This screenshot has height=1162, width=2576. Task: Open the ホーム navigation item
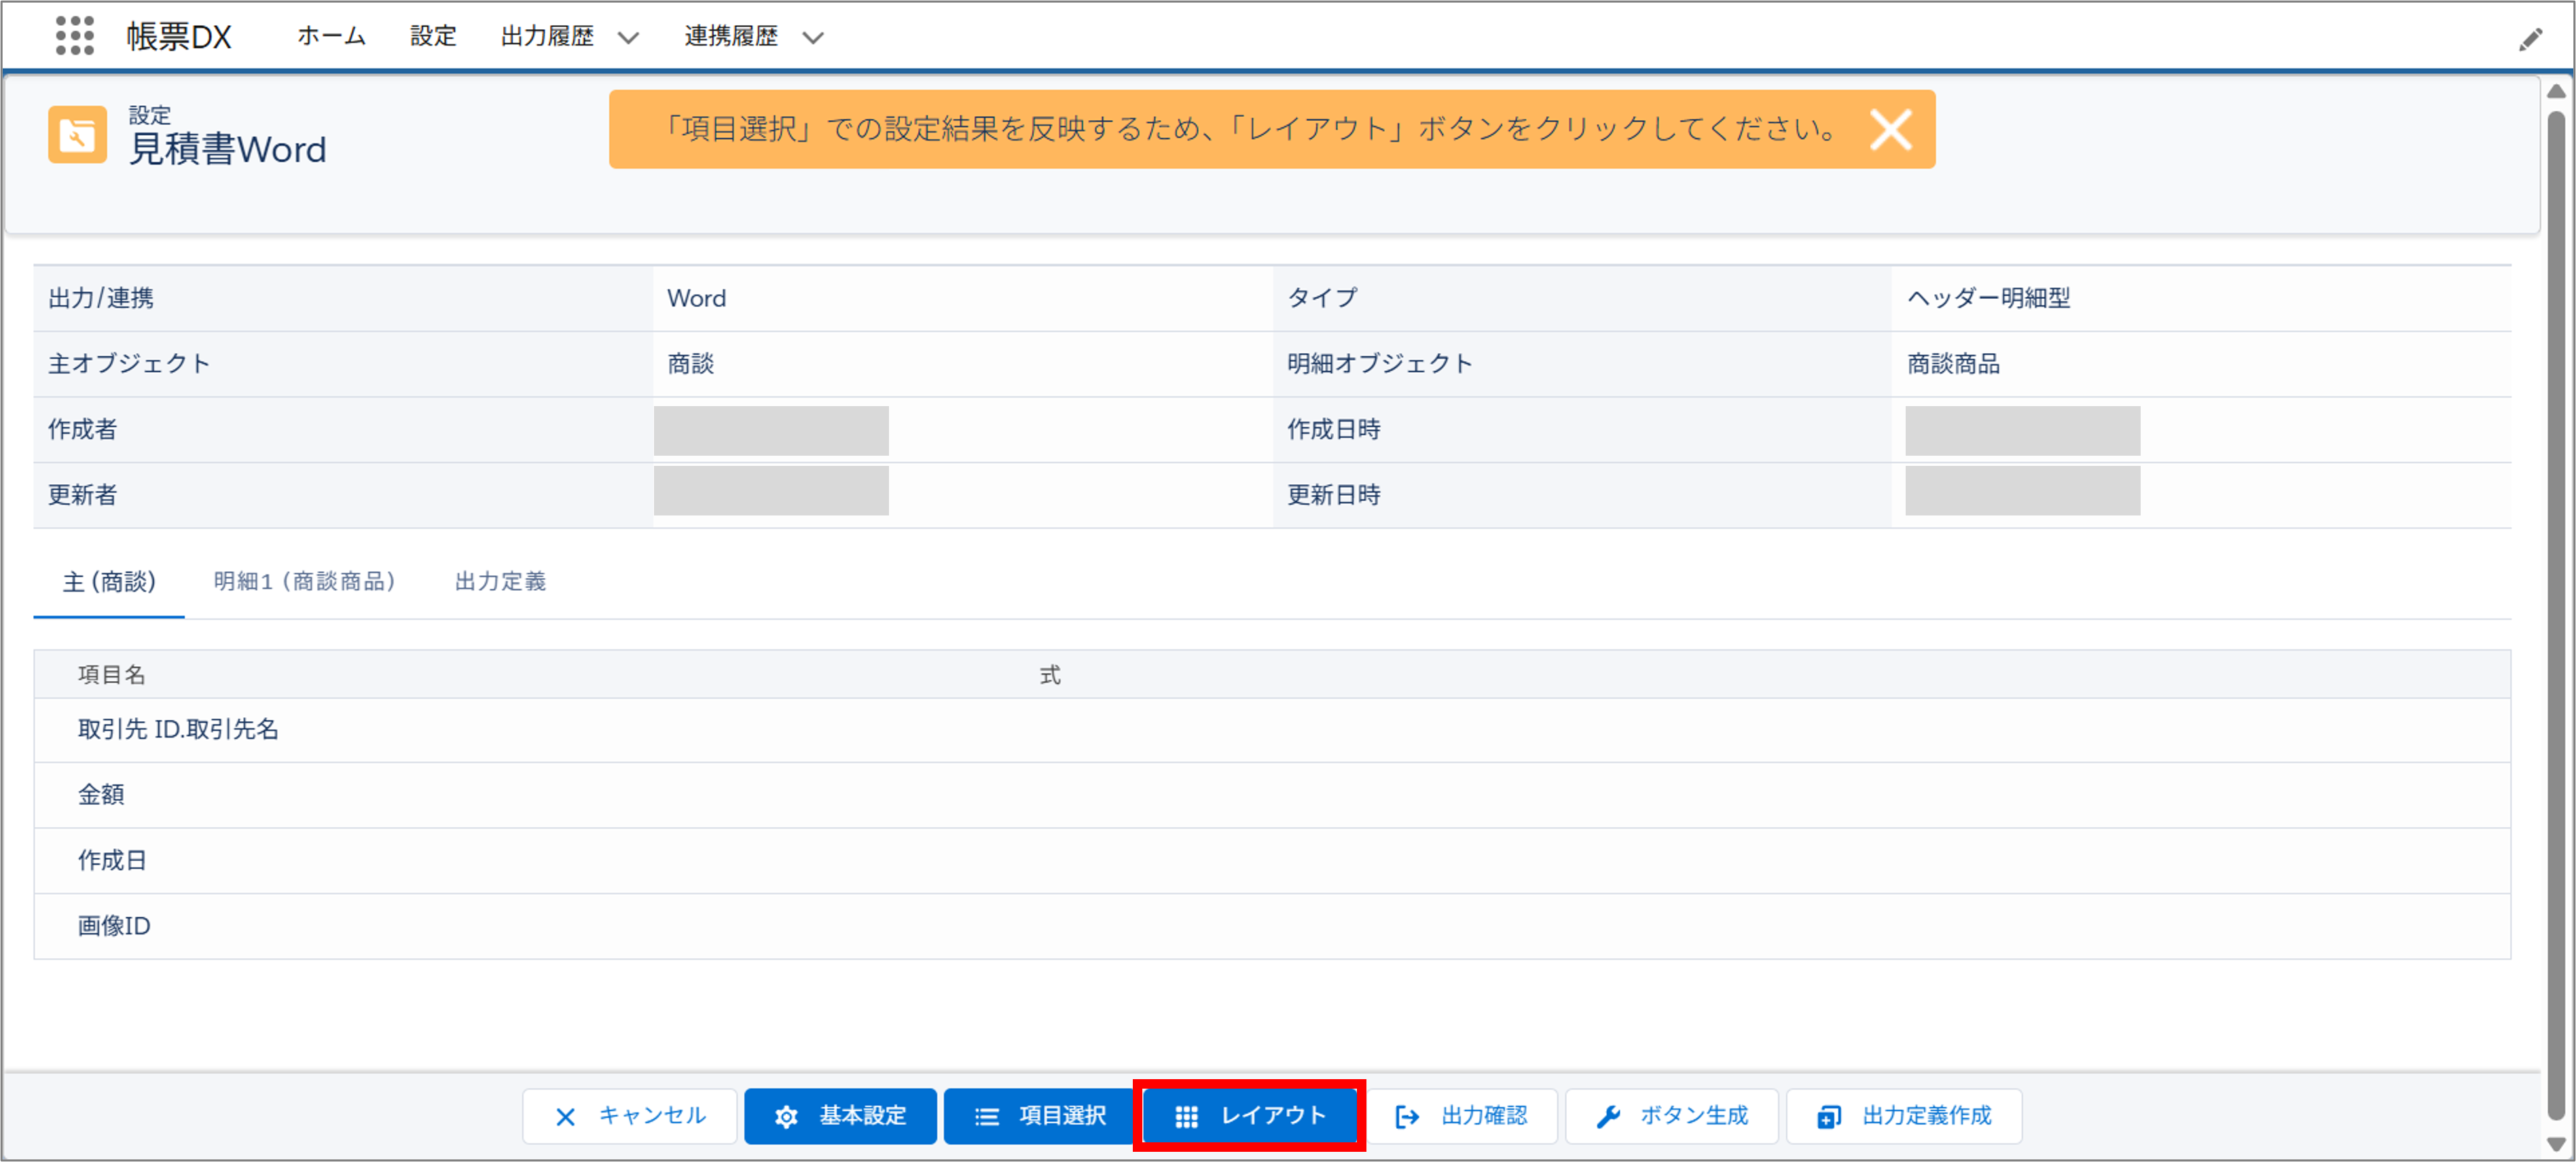(330, 36)
